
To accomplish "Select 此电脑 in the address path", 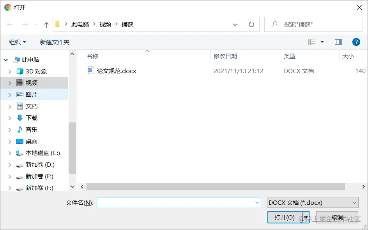I will [x=80, y=24].
